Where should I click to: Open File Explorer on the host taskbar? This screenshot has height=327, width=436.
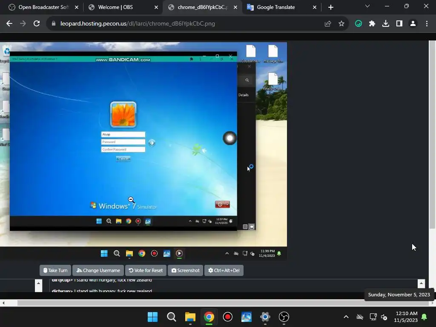pyautogui.click(x=190, y=317)
